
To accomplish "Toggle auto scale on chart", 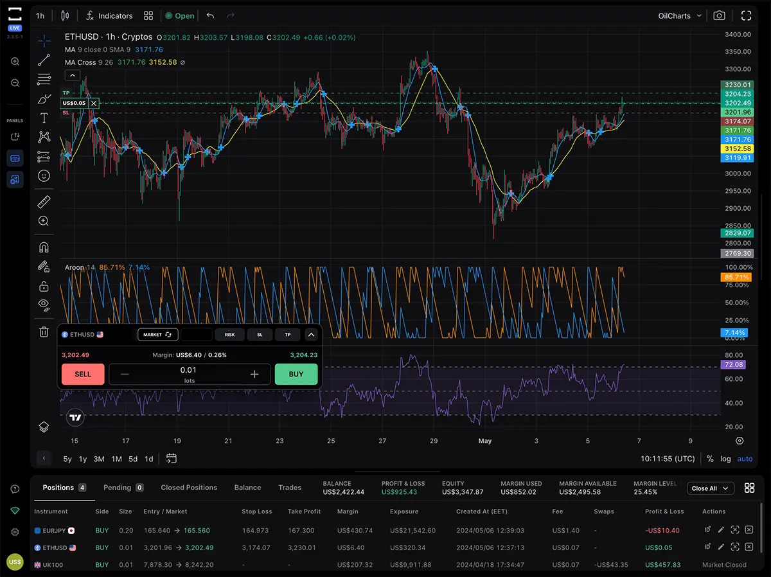I will click(x=745, y=459).
